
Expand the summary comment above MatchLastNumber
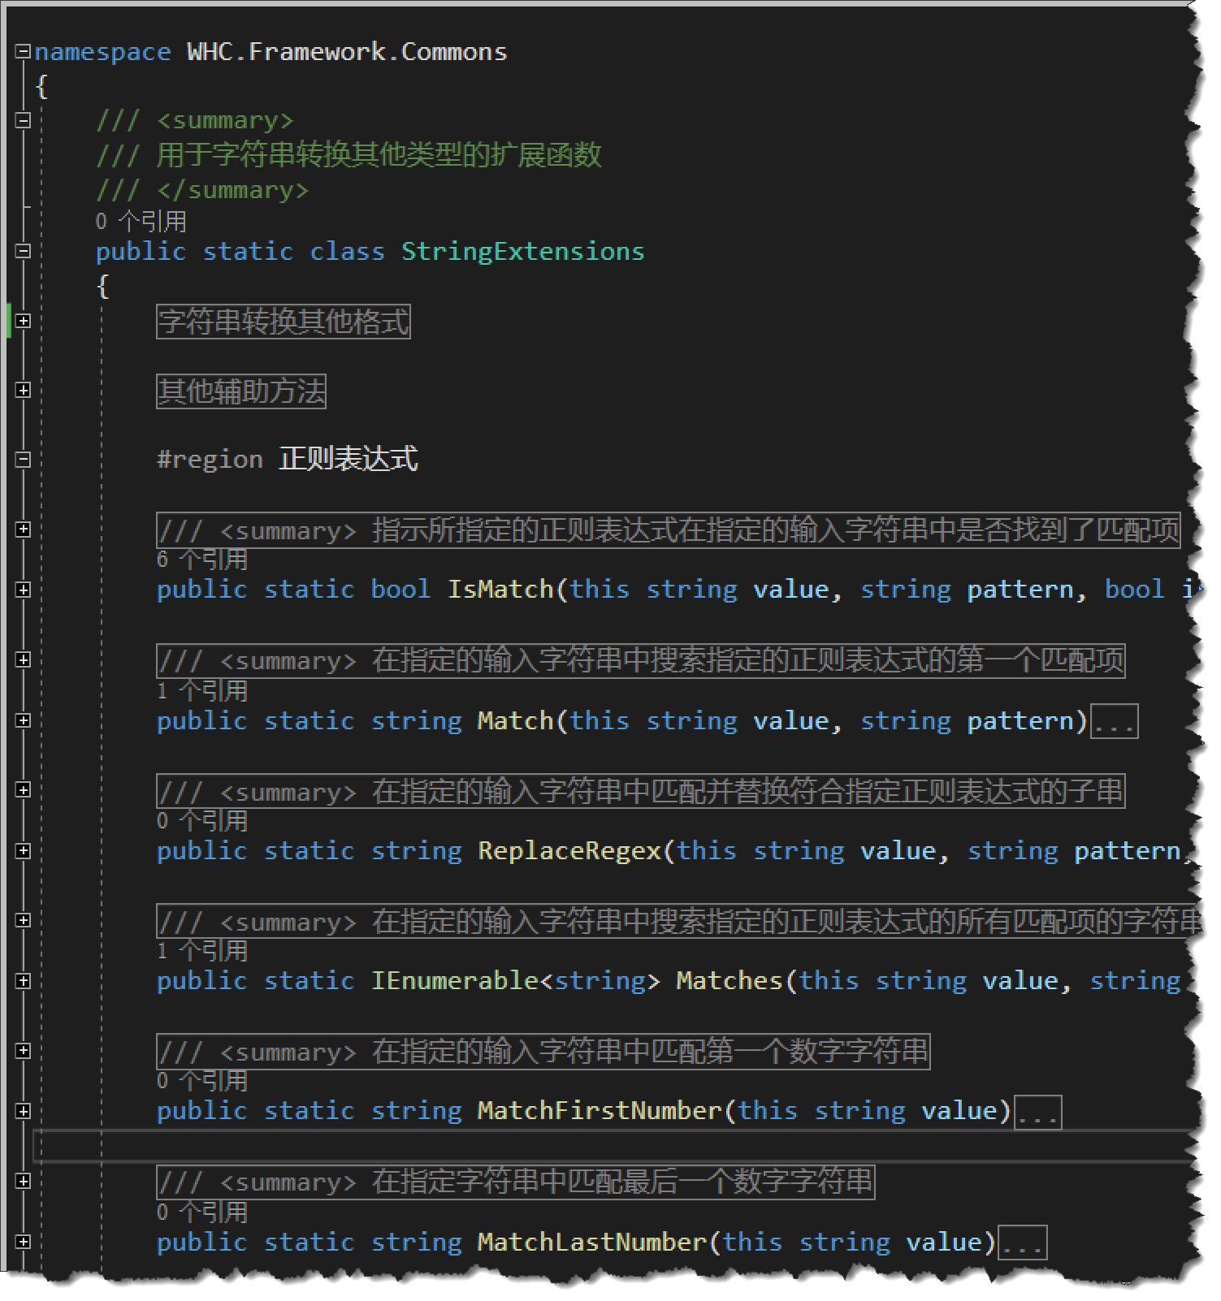(x=24, y=1182)
